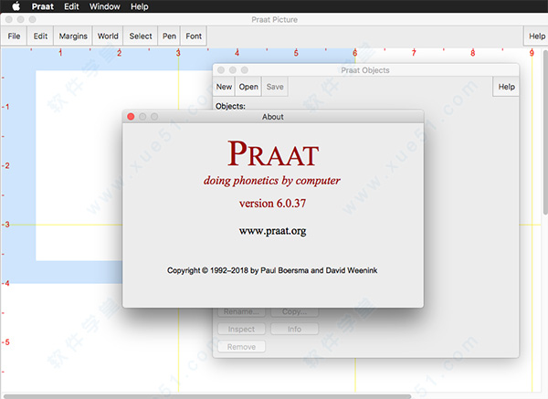
Task: Click ruler mark -5 on left ruler
Action: [5, 342]
